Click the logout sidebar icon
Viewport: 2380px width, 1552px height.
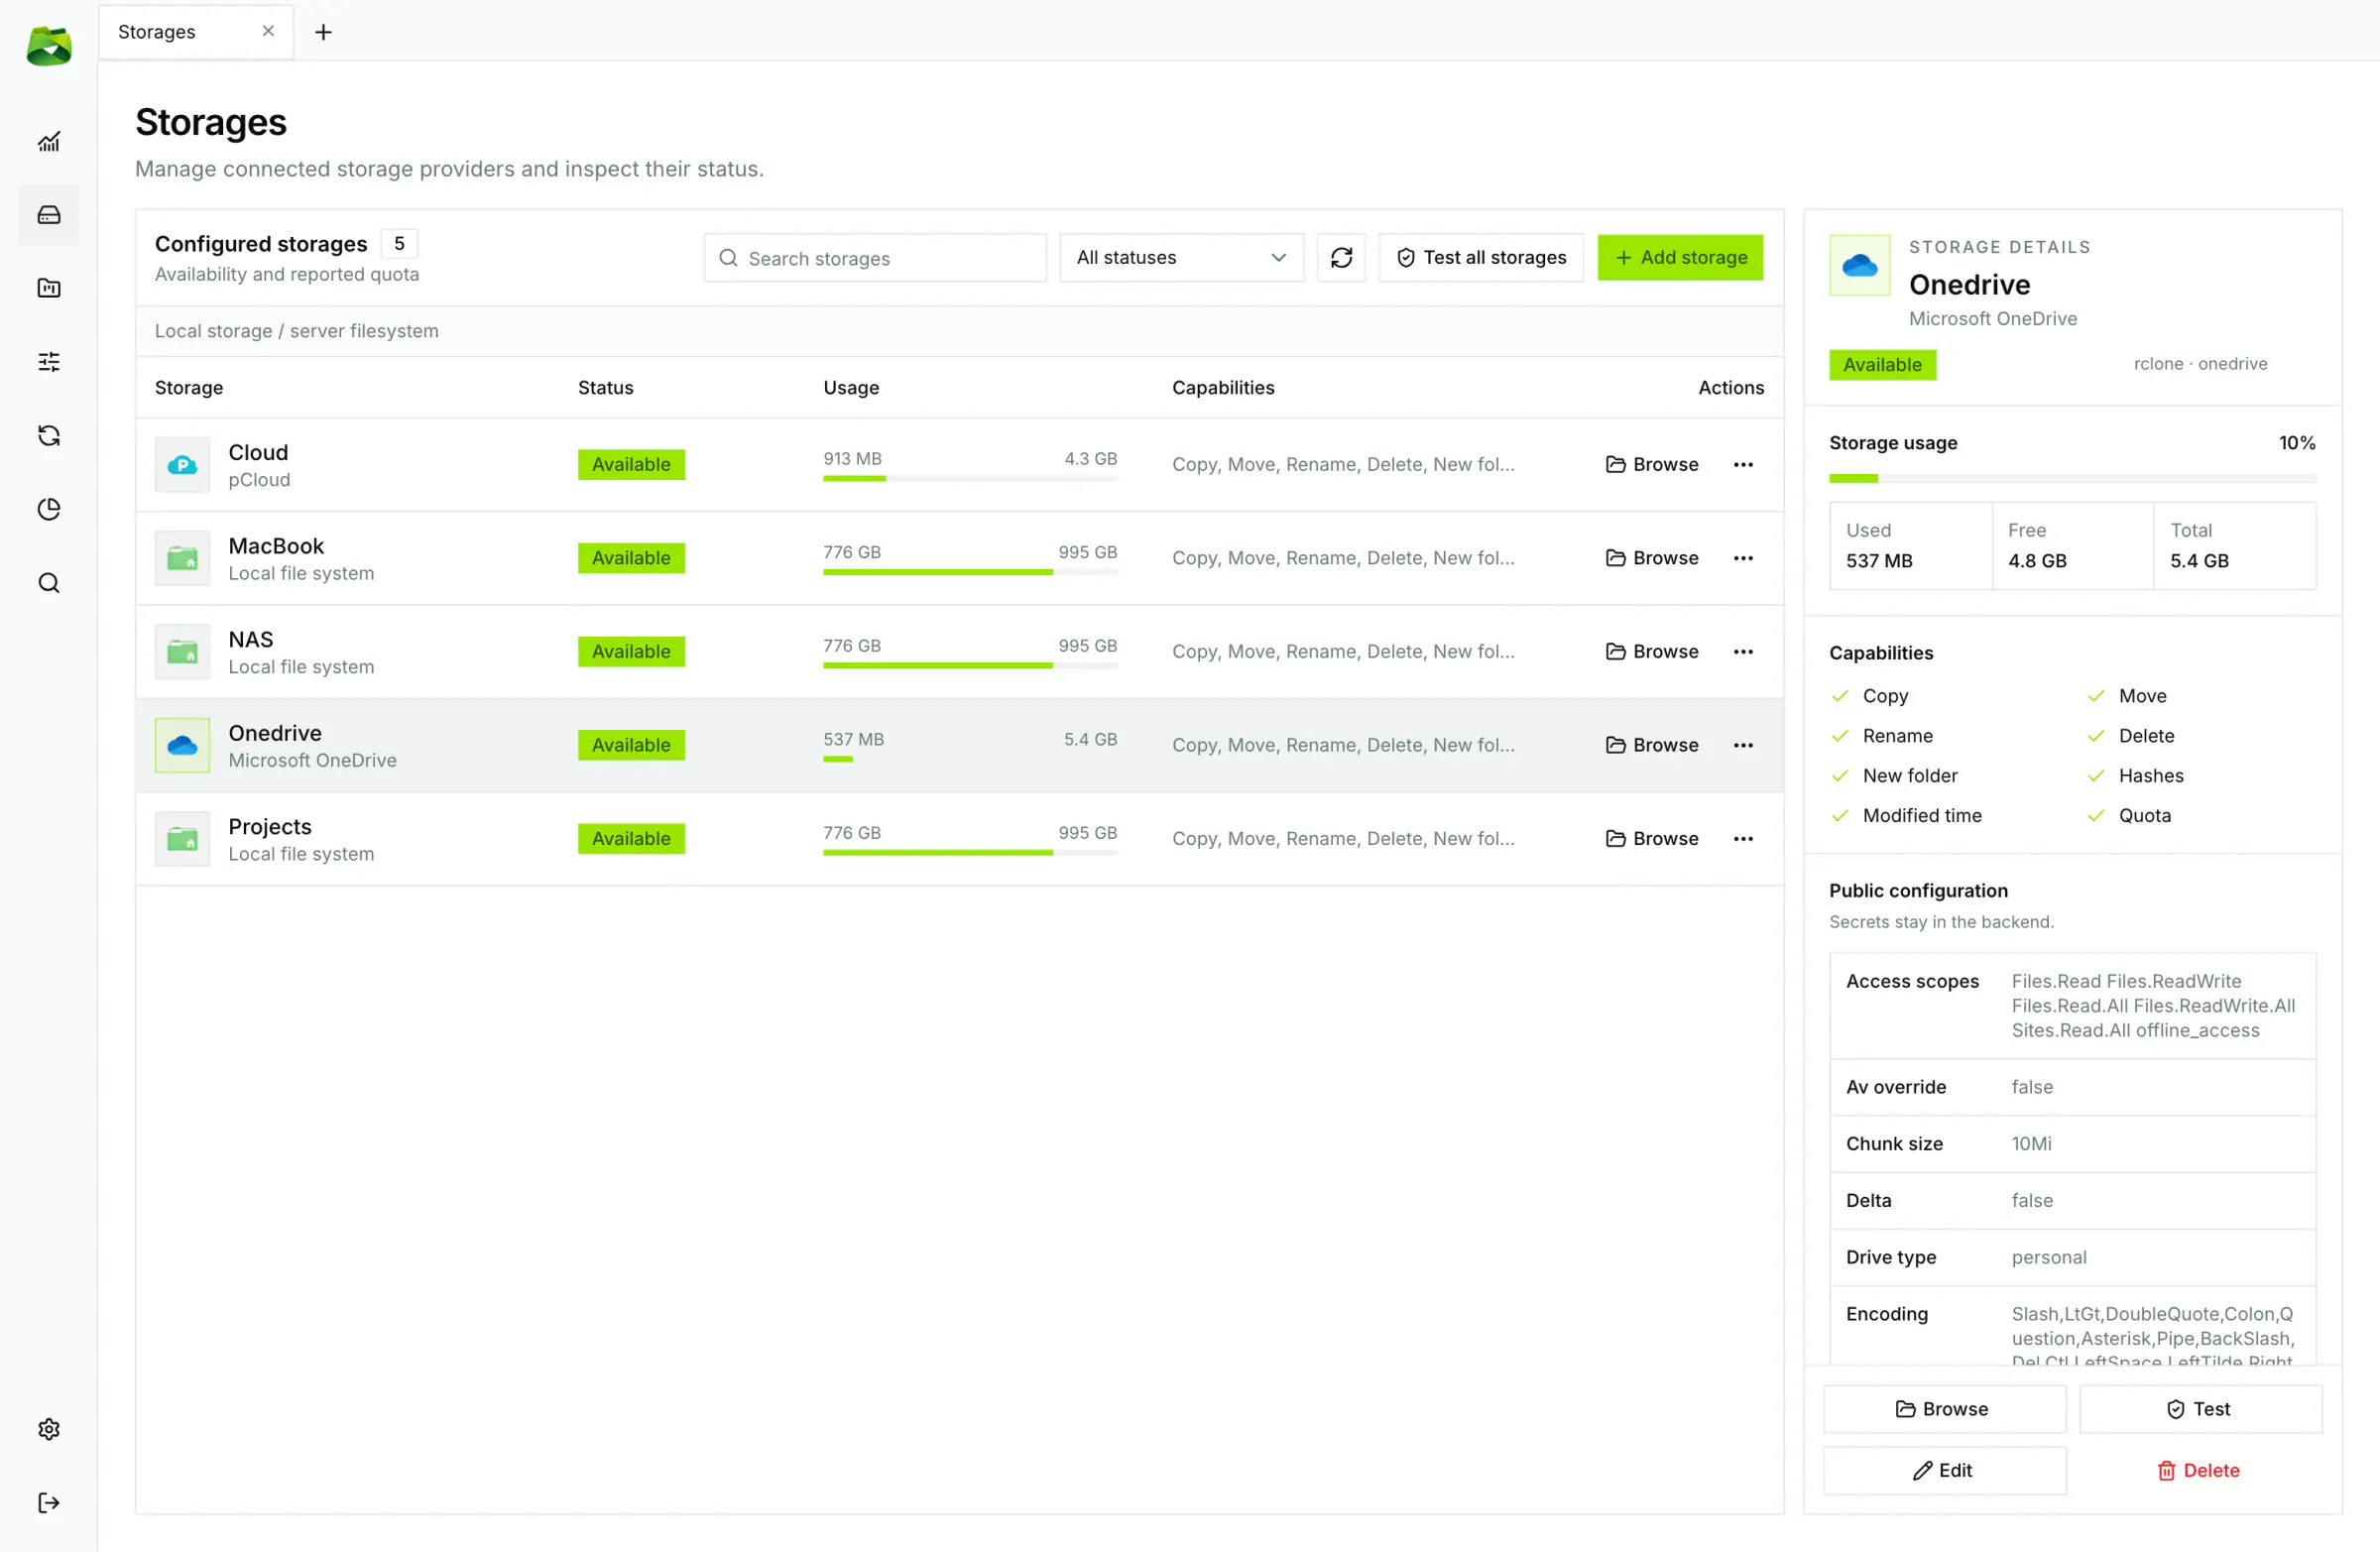[48, 1502]
